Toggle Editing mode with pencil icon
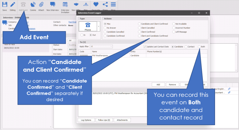239x130 pixels. click(13, 6)
